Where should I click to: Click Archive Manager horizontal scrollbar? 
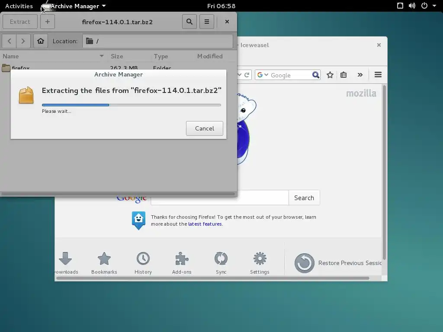(x=118, y=194)
